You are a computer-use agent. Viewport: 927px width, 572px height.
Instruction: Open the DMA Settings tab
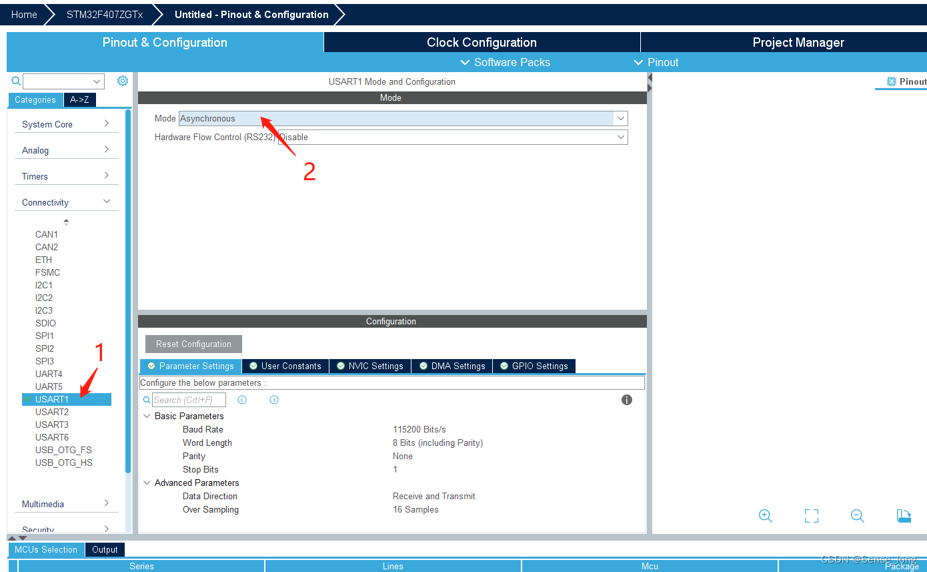452,366
